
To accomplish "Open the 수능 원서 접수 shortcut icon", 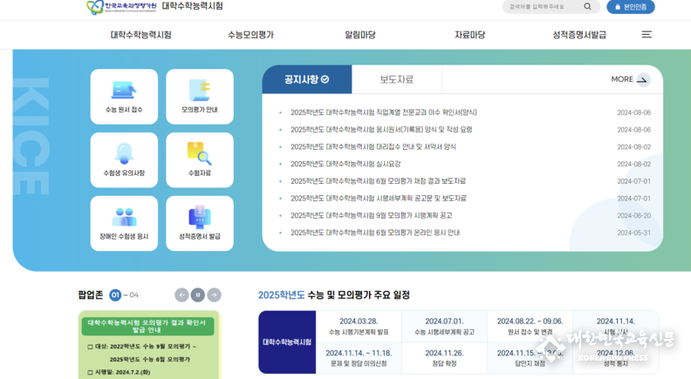I will coord(124,97).
